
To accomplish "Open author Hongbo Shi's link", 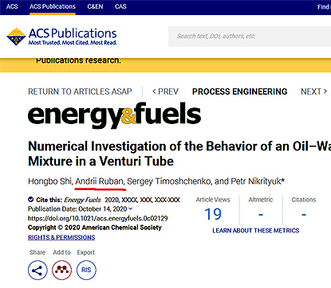I will 49,181.
